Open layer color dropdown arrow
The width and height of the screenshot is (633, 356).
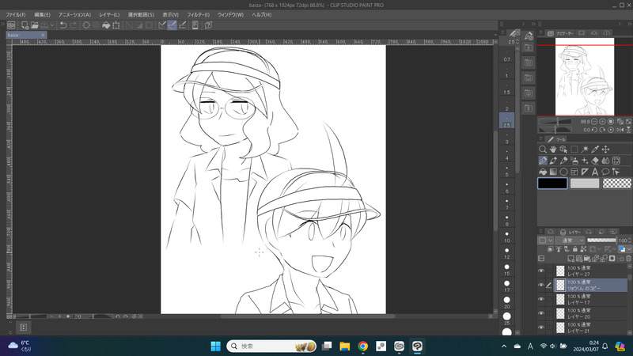click(629, 249)
